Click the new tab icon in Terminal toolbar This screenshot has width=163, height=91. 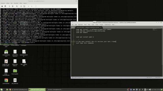(2, 6)
